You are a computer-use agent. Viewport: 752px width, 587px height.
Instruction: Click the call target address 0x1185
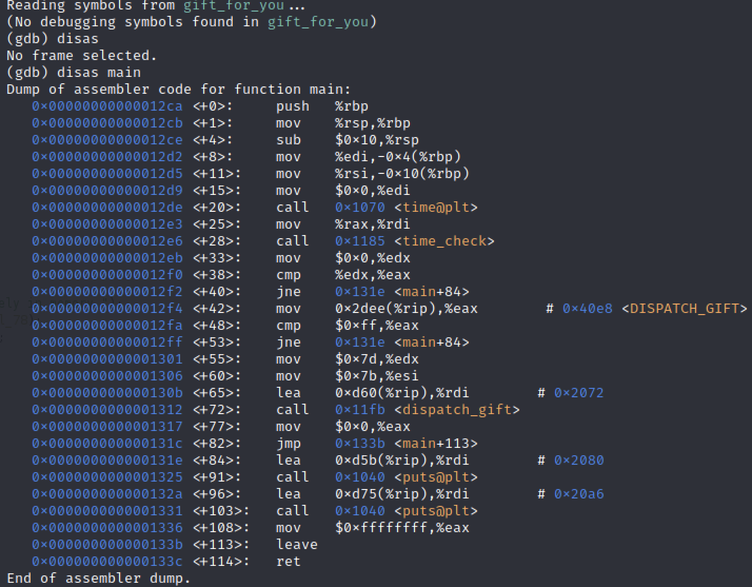(360, 241)
